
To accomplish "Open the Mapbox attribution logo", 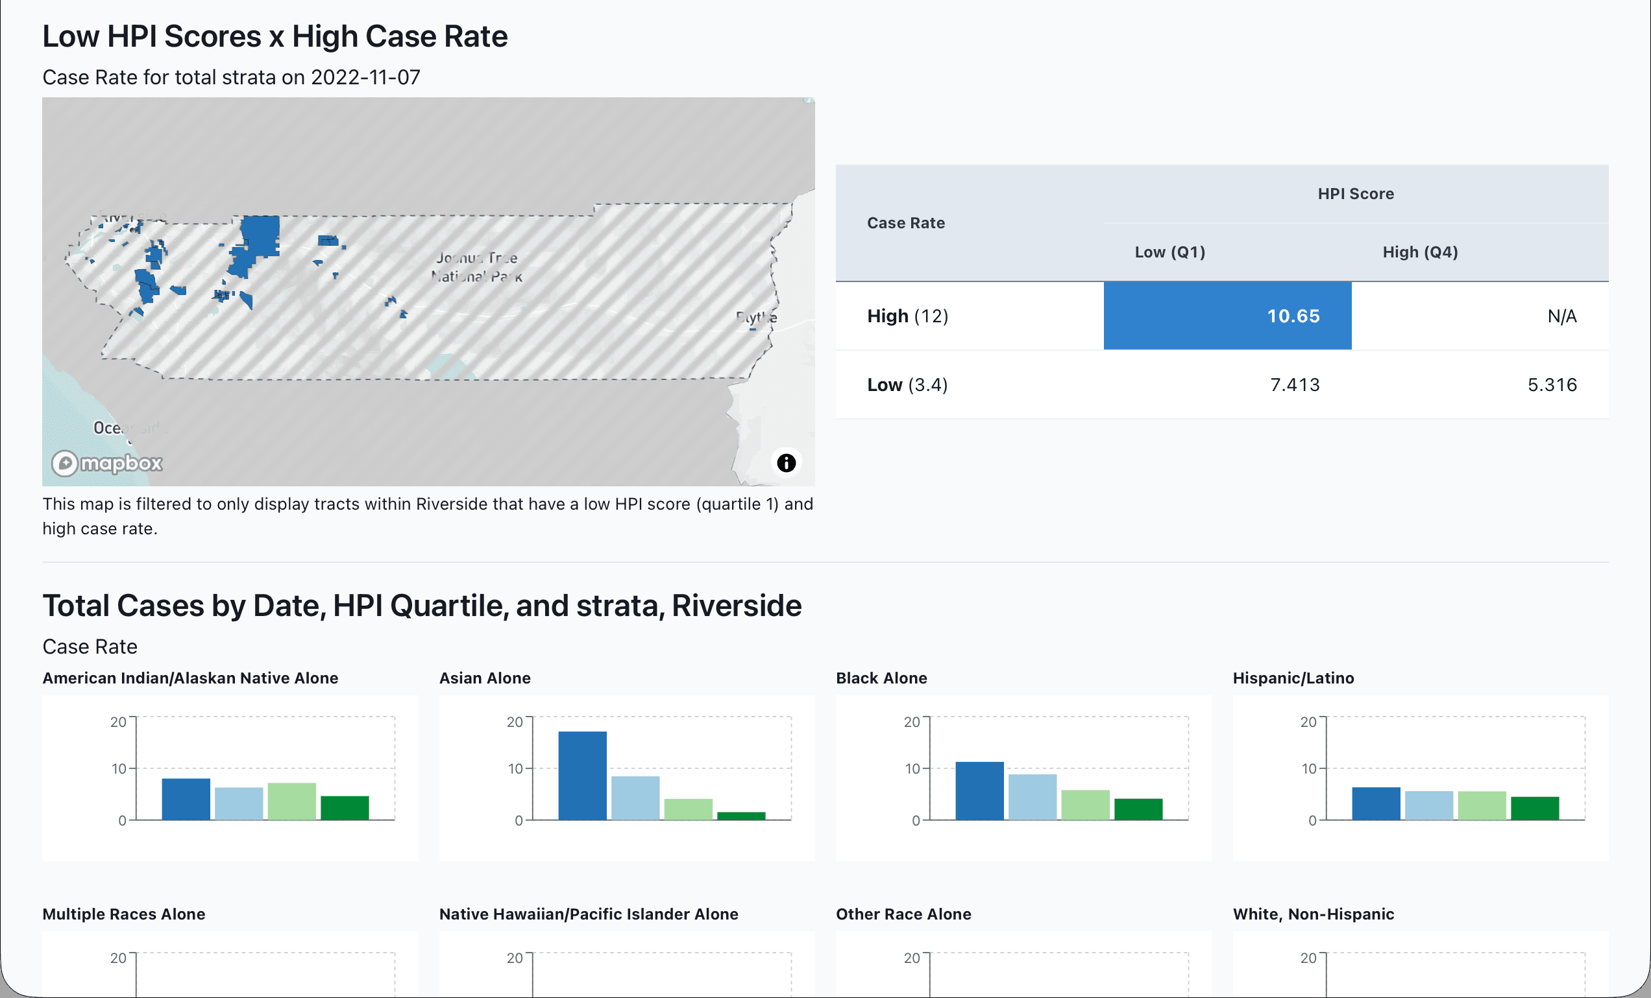I will [106, 463].
